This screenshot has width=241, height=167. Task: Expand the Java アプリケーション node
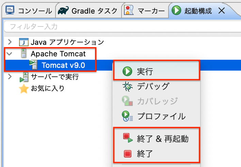click(10, 42)
